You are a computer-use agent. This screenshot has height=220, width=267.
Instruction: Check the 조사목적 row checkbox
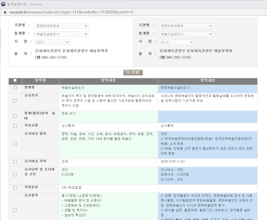click(15, 100)
